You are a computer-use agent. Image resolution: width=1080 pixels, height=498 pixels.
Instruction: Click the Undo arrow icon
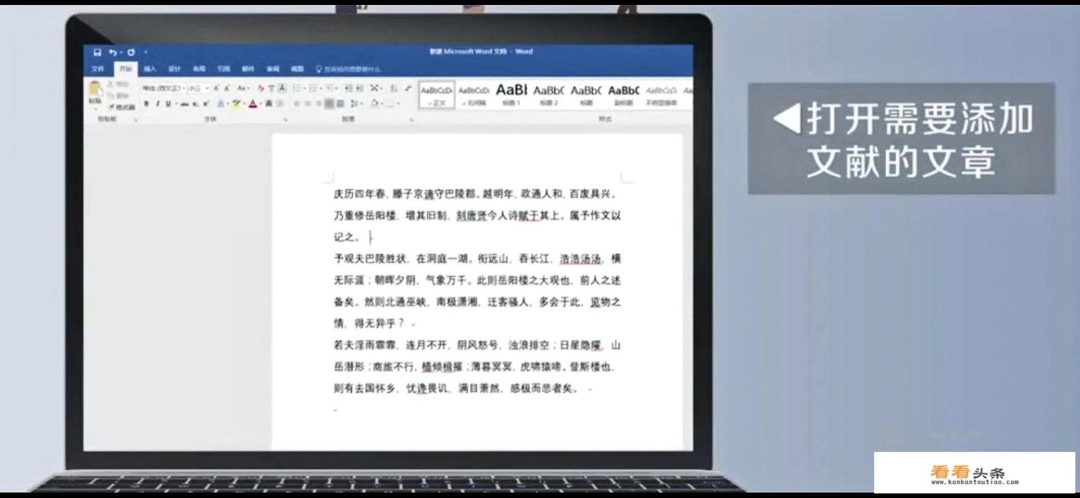click(112, 52)
